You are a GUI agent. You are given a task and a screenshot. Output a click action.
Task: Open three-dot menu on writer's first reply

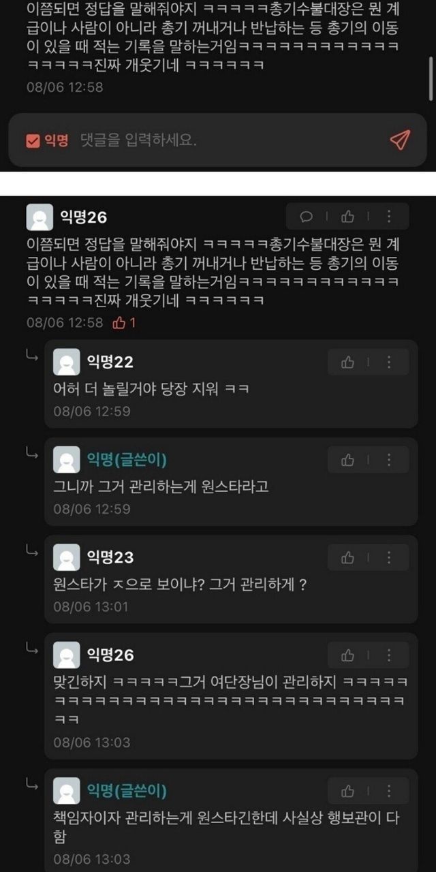coord(389,460)
